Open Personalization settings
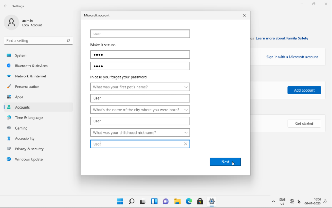The image size is (332, 208). (38, 86)
